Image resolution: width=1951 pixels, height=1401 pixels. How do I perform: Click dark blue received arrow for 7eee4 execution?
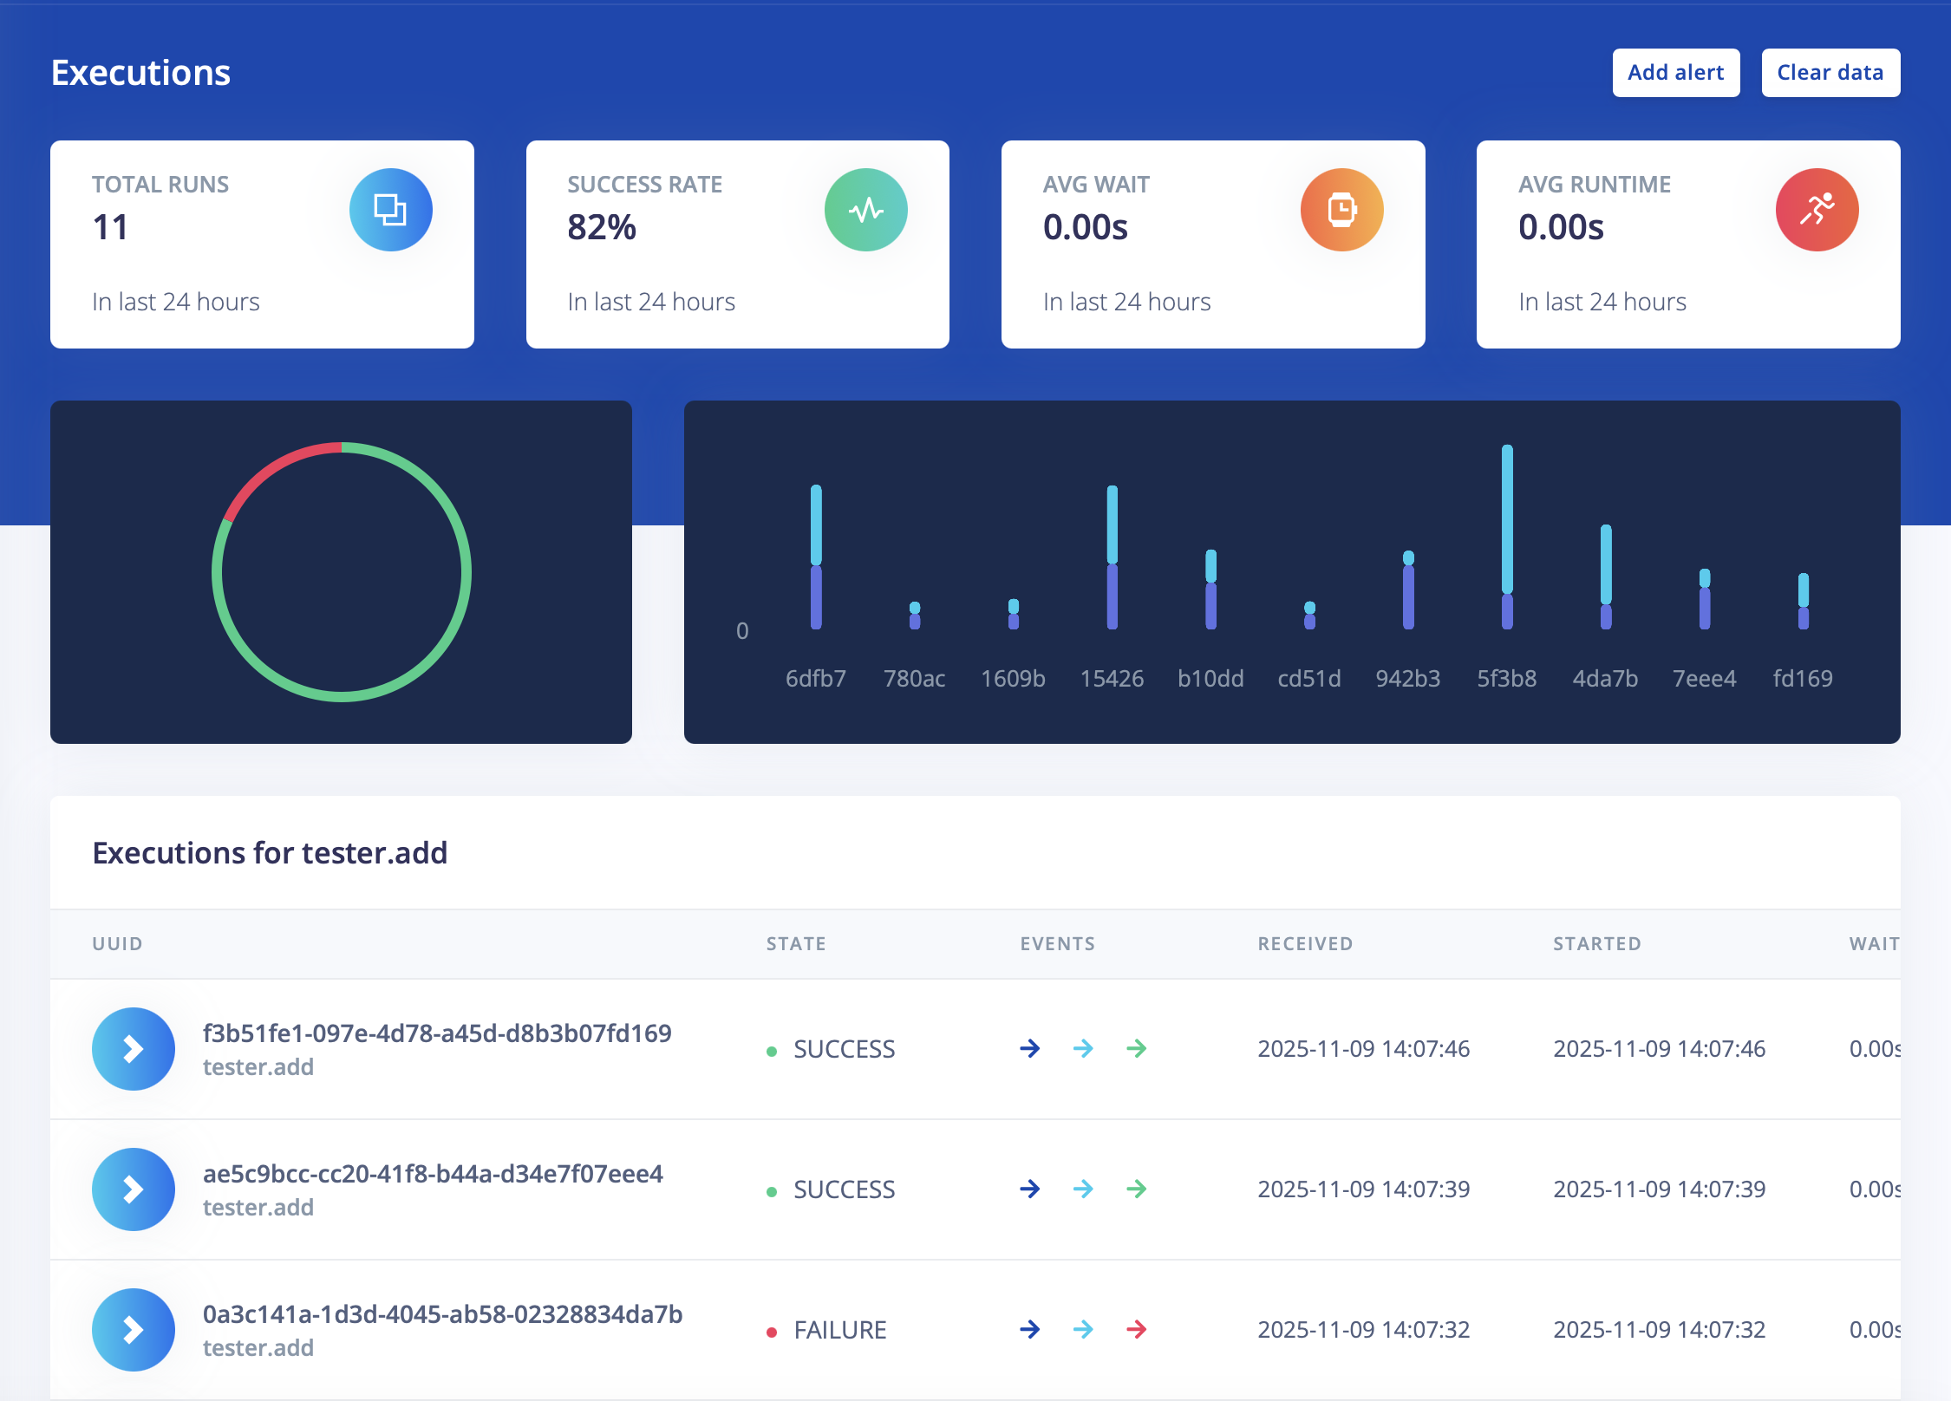(x=1029, y=1189)
